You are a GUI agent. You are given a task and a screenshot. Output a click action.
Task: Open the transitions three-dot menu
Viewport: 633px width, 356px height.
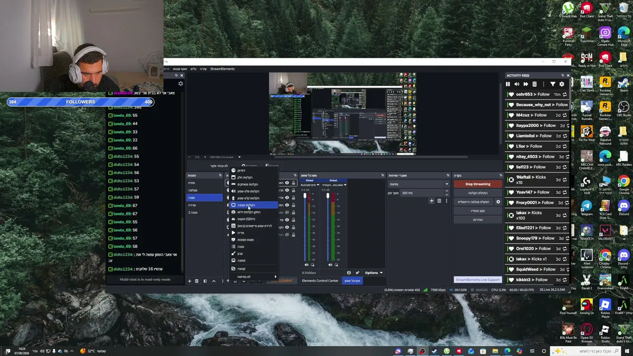(x=446, y=201)
